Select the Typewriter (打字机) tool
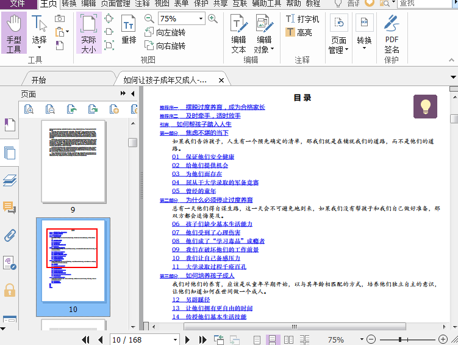 tap(302, 19)
